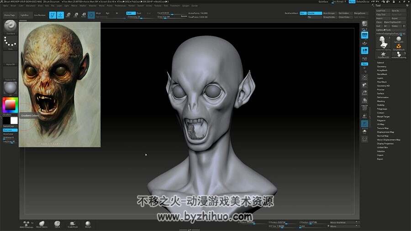The width and height of the screenshot is (411, 231).
Task: Enable Zsub sculpt mode
Action: coord(139,13)
